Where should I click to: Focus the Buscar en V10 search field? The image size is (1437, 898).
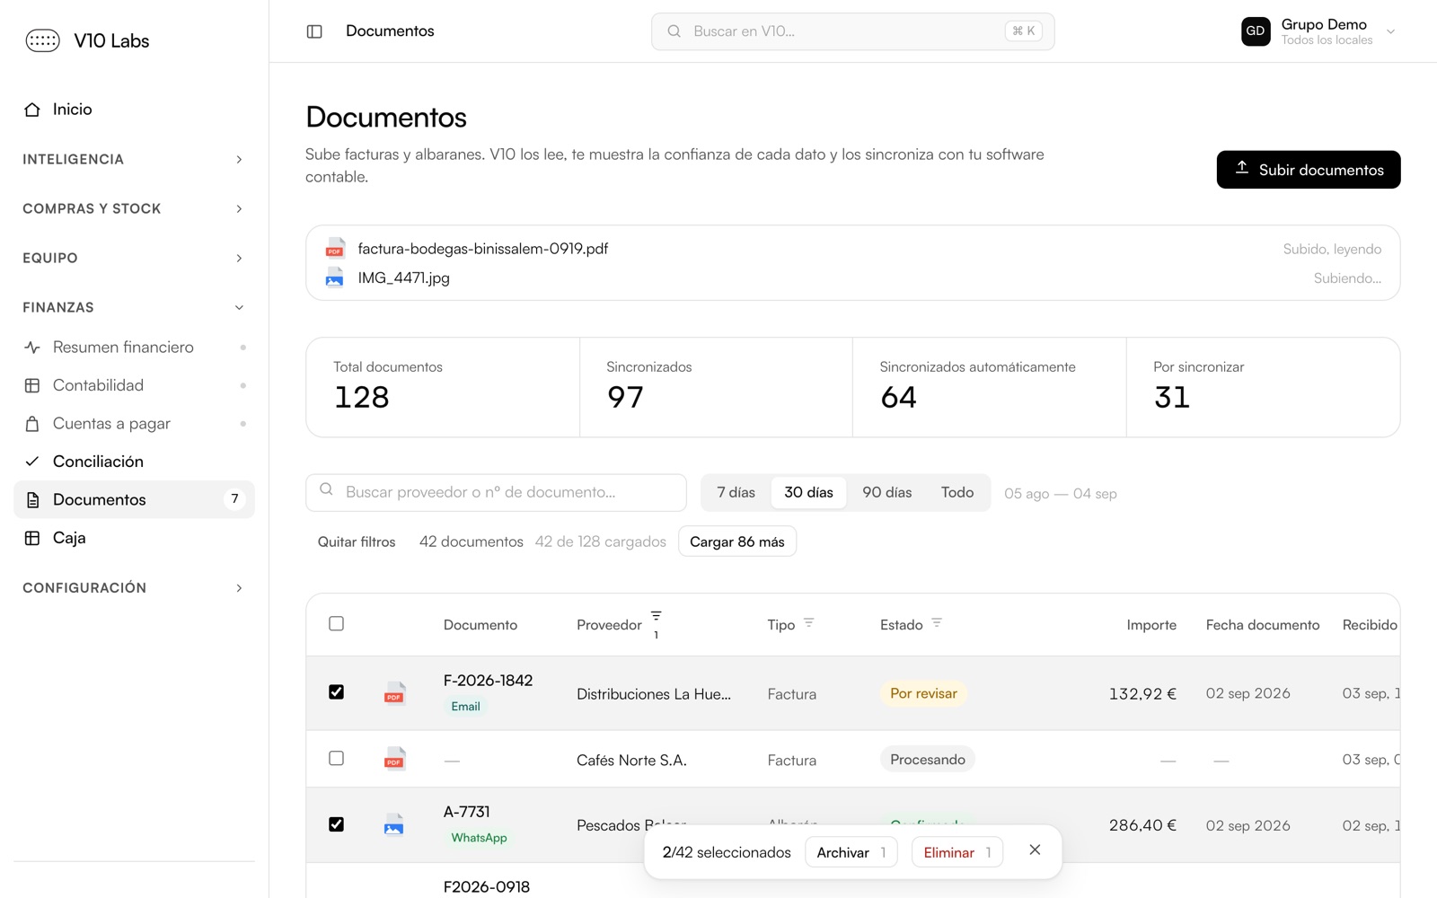pos(852,31)
